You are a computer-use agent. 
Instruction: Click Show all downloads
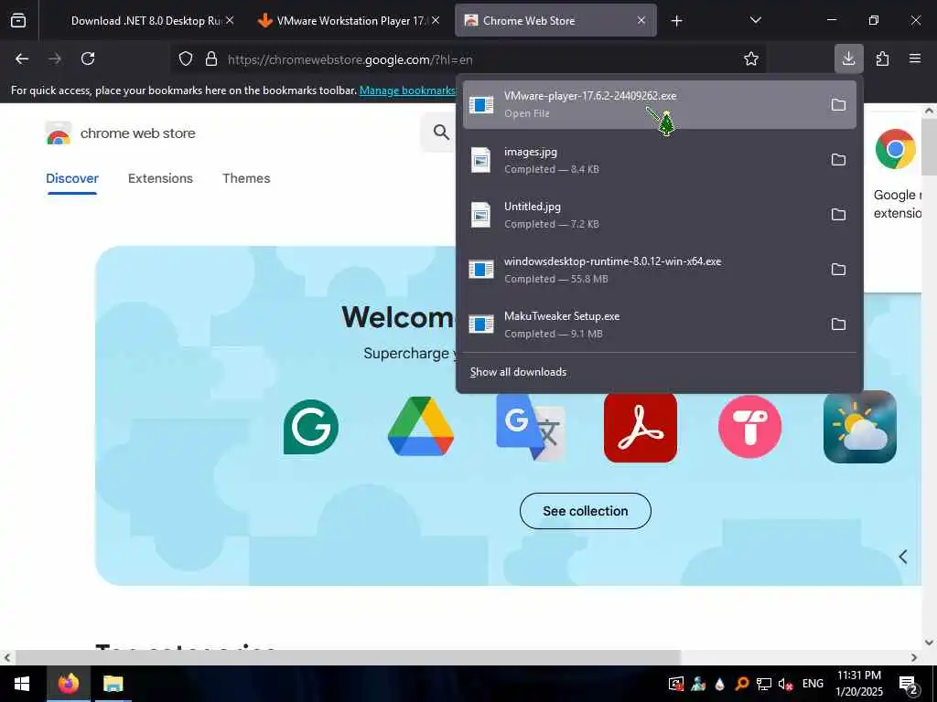(x=518, y=372)
